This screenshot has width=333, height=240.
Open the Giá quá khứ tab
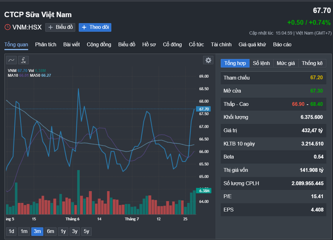tap(252, 44)
